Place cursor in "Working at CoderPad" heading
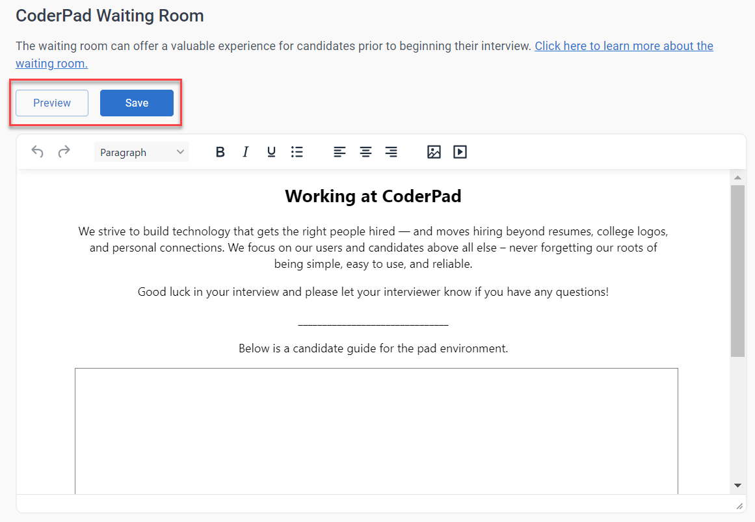 click(373, 196)
